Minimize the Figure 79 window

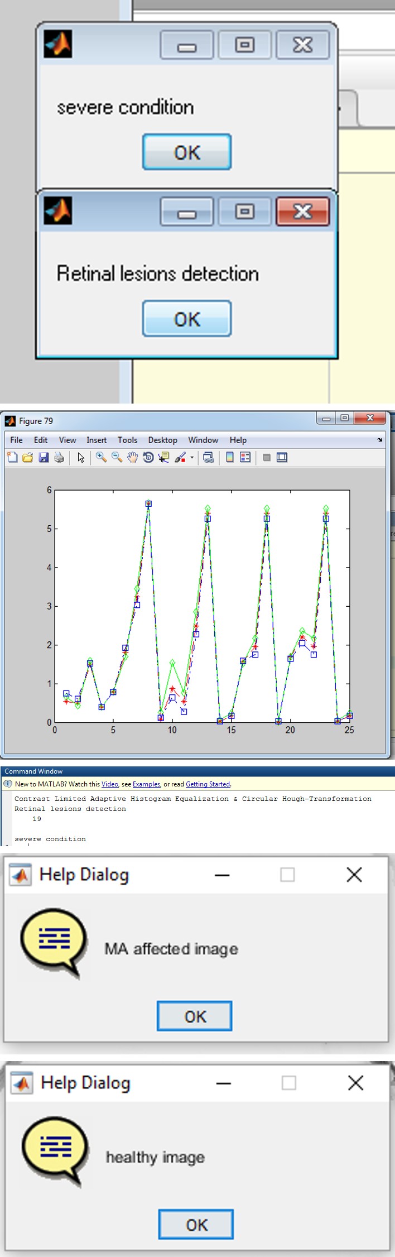click(x=326, y=418)
